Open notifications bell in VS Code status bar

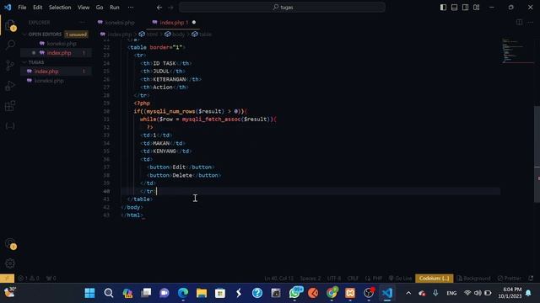click(x=531, y=279)
